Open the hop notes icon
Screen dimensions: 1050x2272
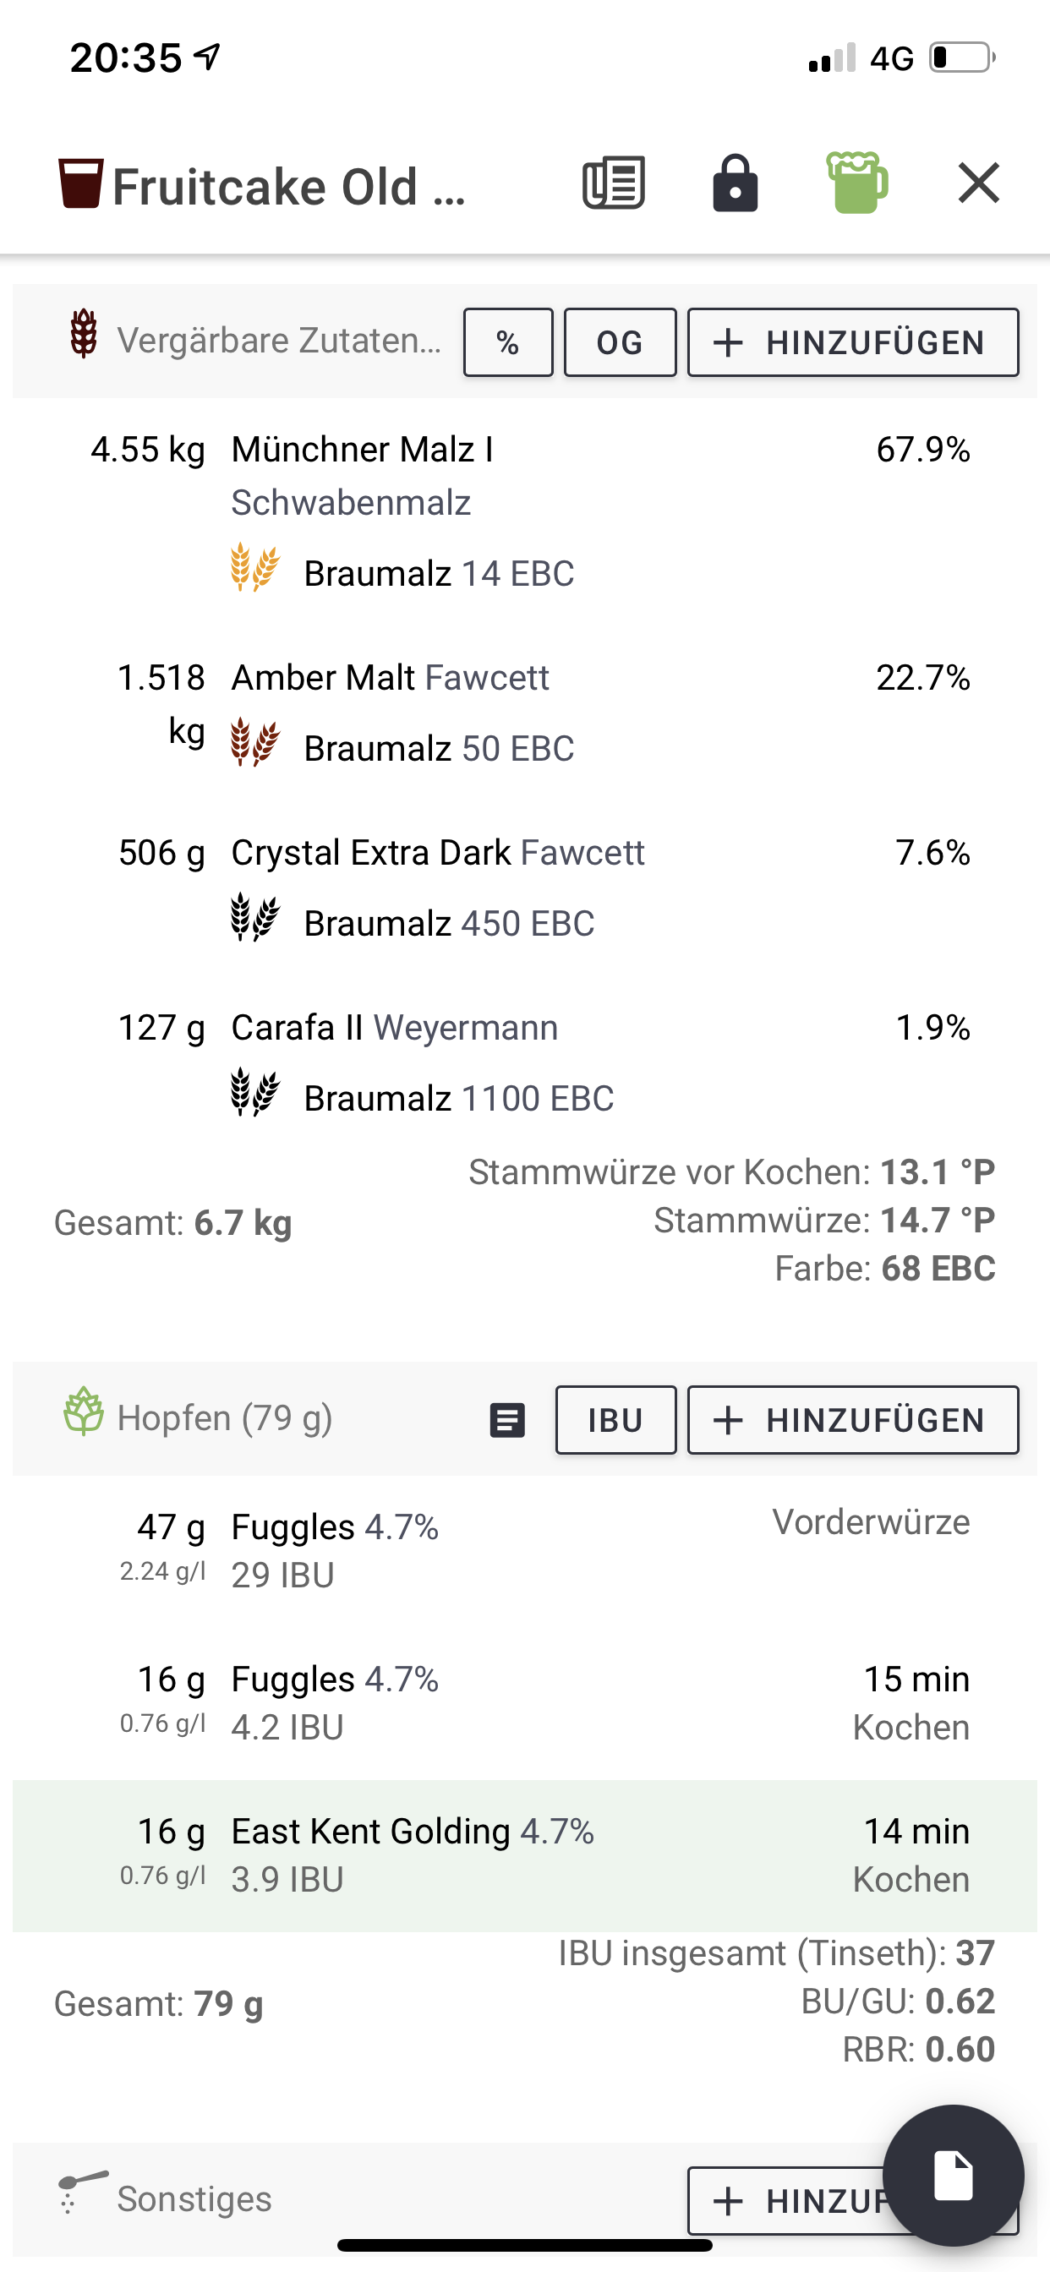tap(507, 1420)
